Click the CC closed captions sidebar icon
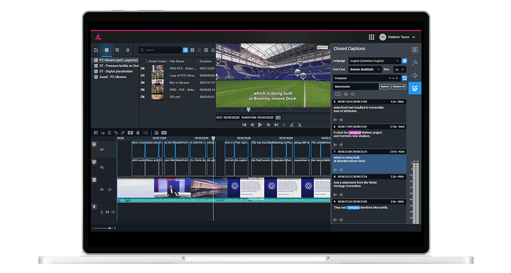The image size is (511, 273). coord(415,88)
